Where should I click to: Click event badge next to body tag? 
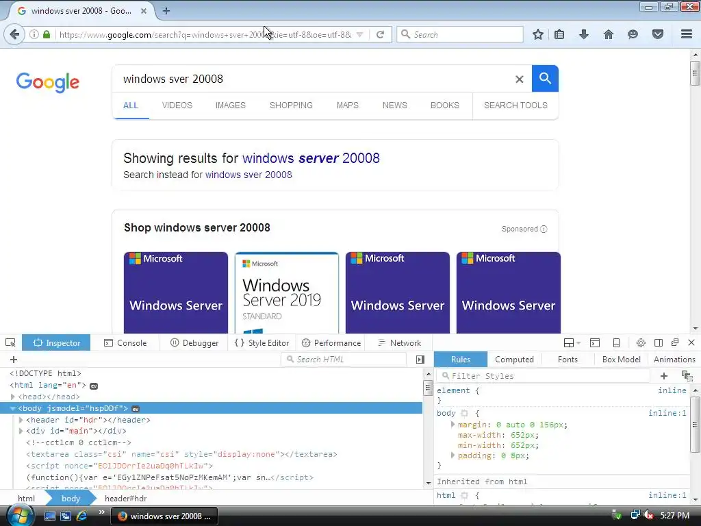(136, 409)
